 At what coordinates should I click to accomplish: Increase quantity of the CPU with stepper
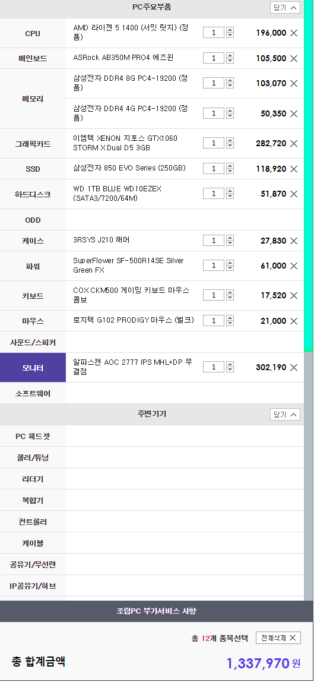point(230,30)
